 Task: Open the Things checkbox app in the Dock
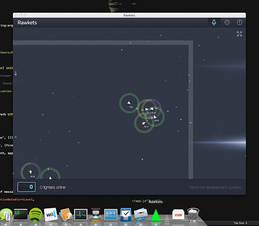pos(126,215)
